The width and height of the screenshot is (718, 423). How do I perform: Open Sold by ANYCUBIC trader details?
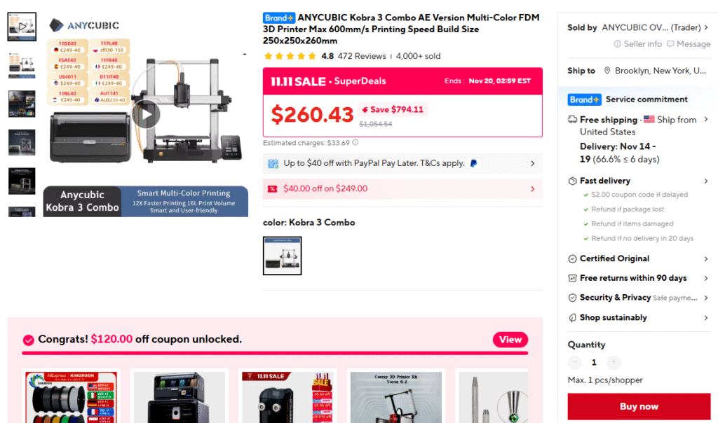[x=639, y=27]
